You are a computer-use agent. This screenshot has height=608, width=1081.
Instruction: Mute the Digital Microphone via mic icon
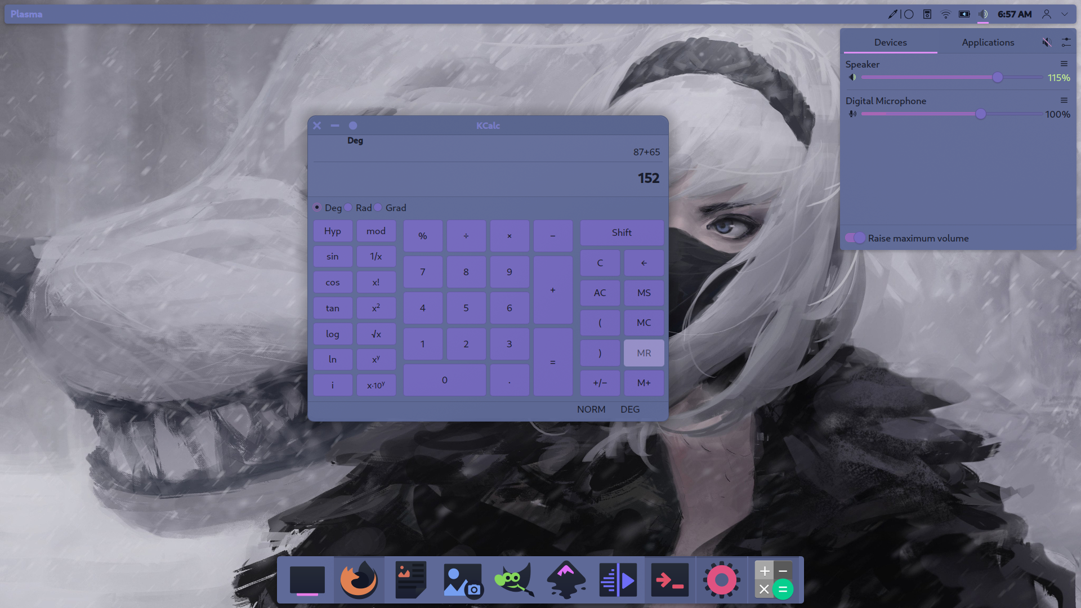[852, 114]
